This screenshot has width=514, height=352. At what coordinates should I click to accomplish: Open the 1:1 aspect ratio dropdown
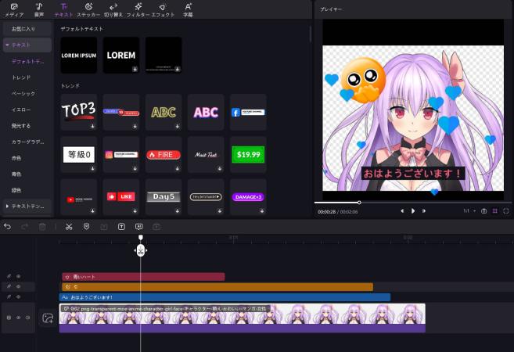click(468, 211)
